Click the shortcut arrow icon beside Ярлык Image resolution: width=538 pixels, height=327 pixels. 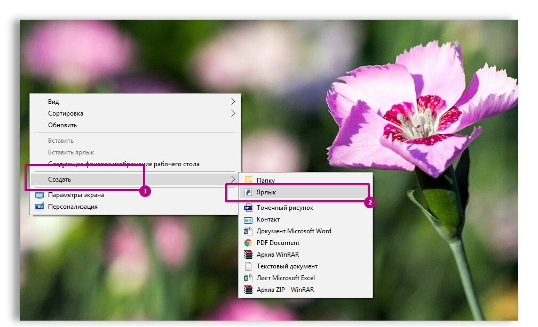(x=248, y=192)
